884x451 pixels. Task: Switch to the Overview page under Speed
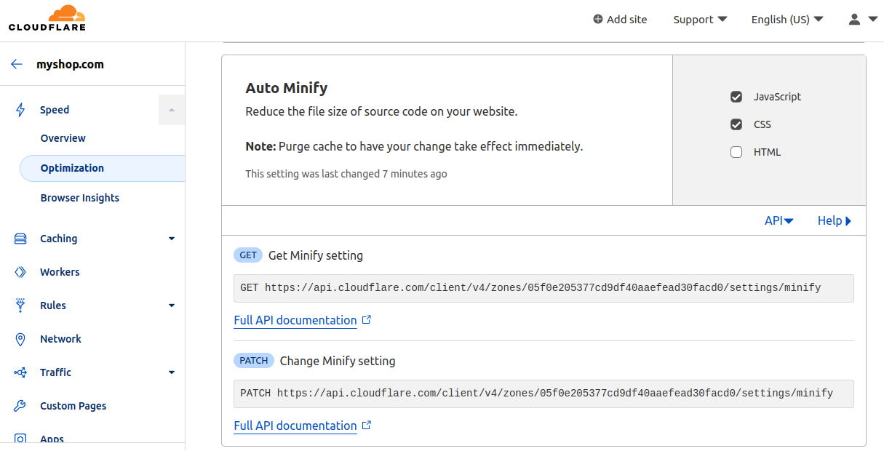[x=63, y=137]
